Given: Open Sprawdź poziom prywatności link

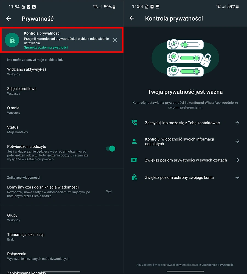Looking at the screenshot, I should coord(46,47).
